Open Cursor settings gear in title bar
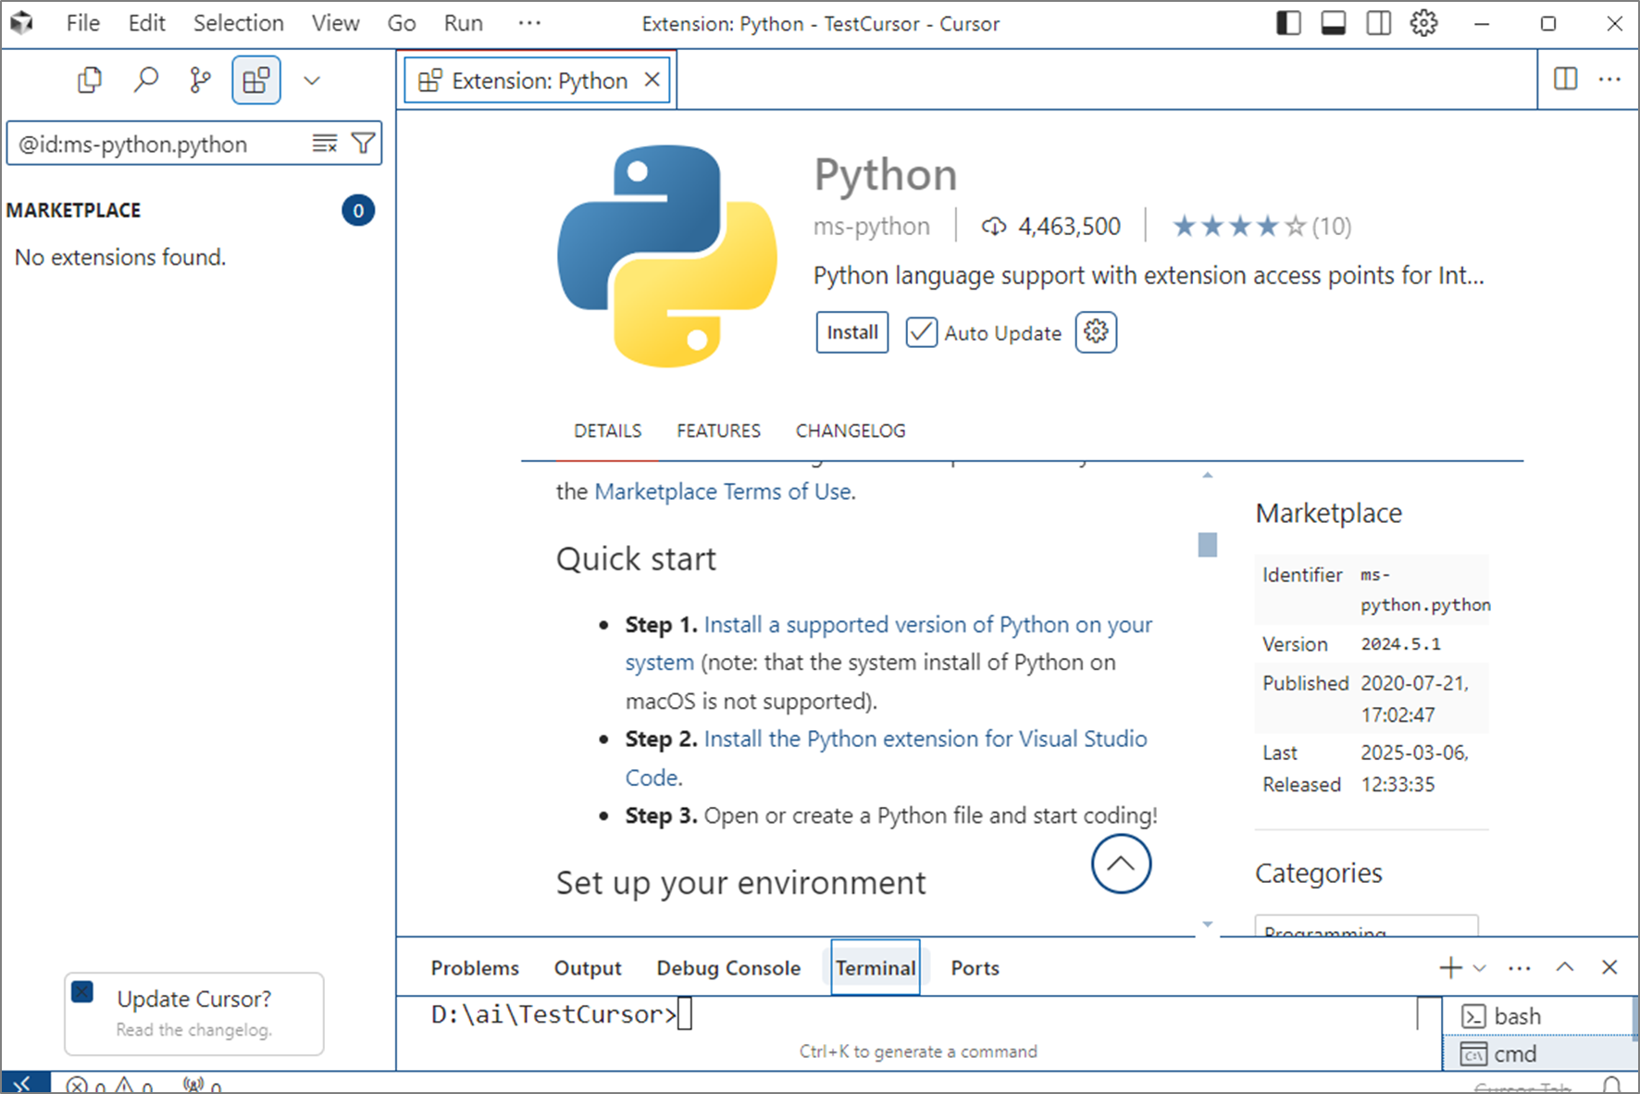The height and width of the screenshot is (1094, 1640). coord(1423,23)
